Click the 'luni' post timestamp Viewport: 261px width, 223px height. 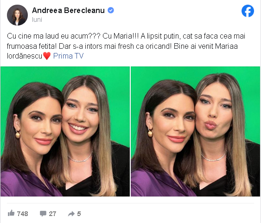coord(37,20)
